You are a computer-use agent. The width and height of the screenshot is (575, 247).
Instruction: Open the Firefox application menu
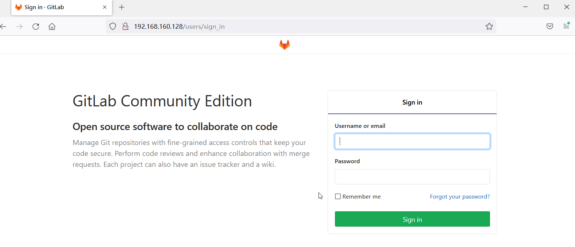pyautogui.click(x=566, y=26)
